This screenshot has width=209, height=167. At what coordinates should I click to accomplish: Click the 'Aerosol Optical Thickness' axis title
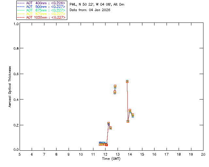pyautogui.click(x=10, y=87)
